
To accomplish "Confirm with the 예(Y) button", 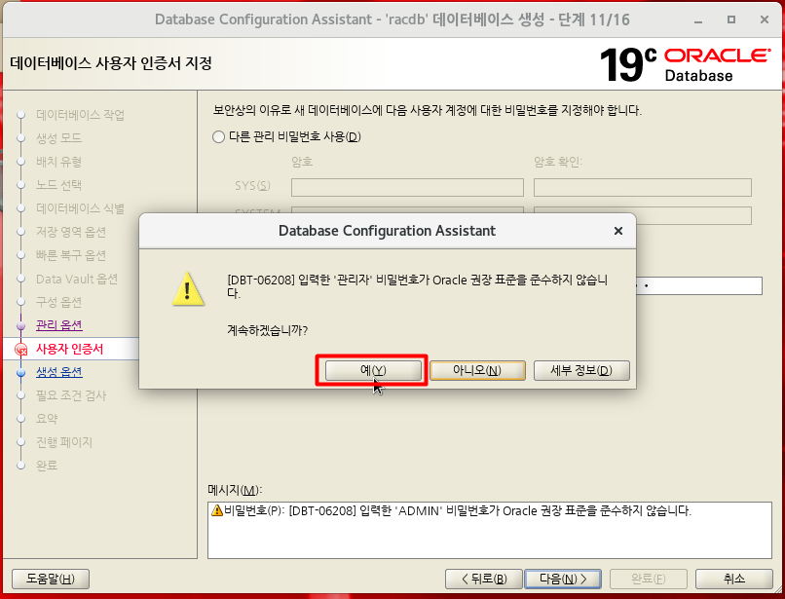I will pyautogui.click(x=373, y=370).
